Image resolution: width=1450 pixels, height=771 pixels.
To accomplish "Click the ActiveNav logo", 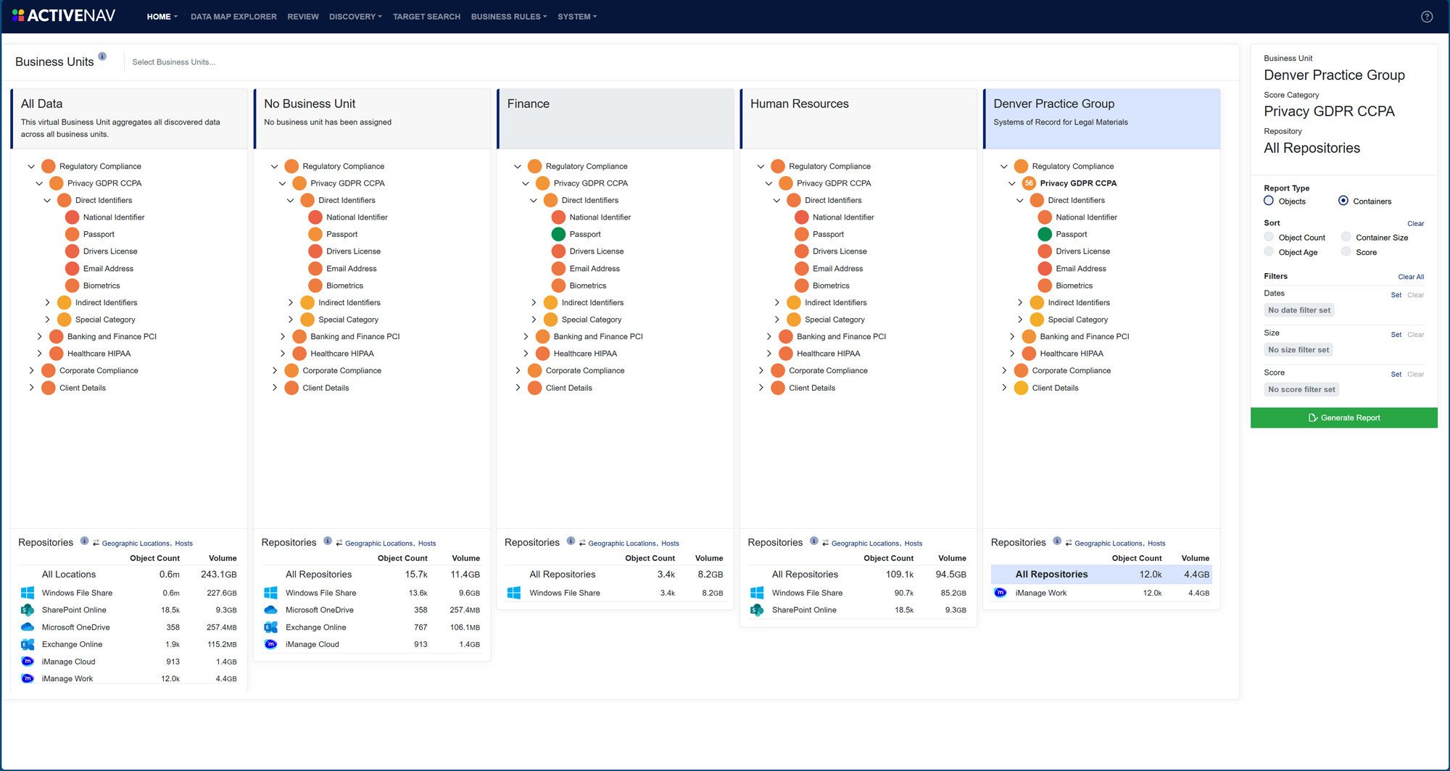I will click(64, 14).
